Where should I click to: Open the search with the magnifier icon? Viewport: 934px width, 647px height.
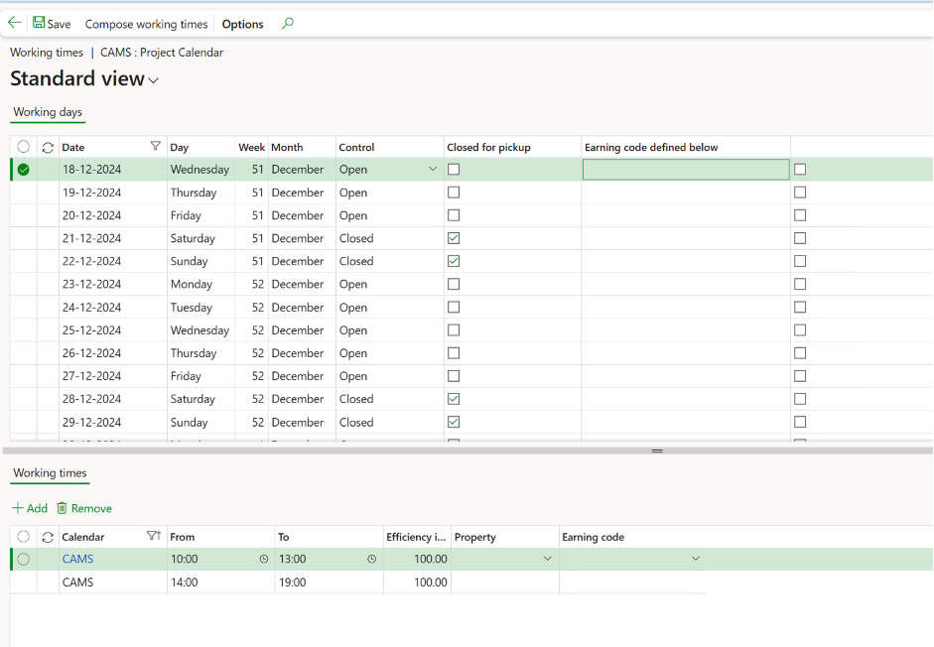pos(286,23)
